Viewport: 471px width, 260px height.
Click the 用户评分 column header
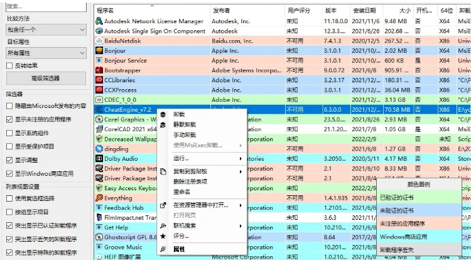pos(304,11)
